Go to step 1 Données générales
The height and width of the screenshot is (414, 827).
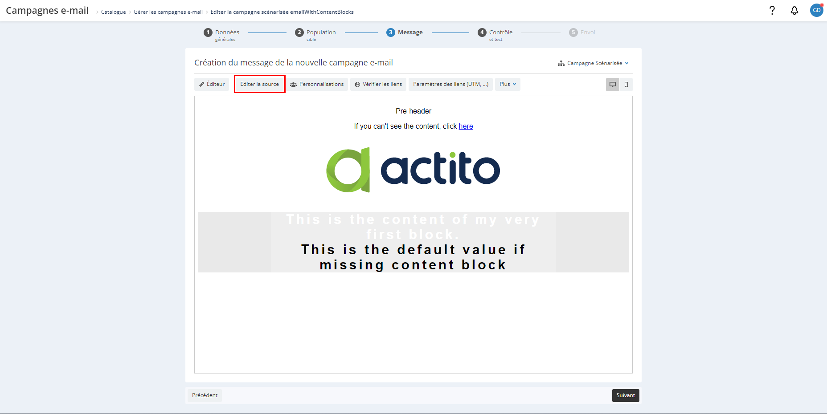pyautogui.click(x=221, y=35)
